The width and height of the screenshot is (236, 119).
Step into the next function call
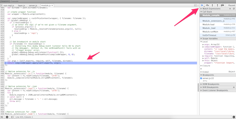pyautogui.click(x=212, y=5)
